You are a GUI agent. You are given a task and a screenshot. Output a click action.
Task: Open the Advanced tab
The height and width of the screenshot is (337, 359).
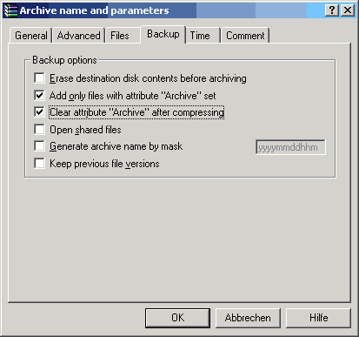pos(79,36)
